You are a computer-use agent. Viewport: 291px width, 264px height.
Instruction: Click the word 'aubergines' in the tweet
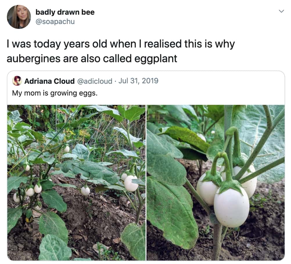33,59
